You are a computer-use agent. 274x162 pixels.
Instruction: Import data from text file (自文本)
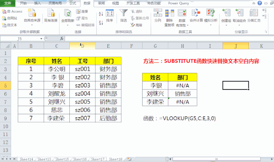(x=9, y=25)
